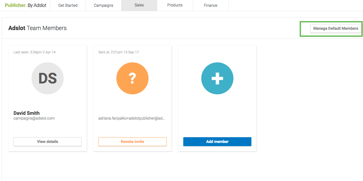Viewport: 363px width, 181px height.
Task: Click the Adslot Team Members heading
Action: tap(38, 28)
